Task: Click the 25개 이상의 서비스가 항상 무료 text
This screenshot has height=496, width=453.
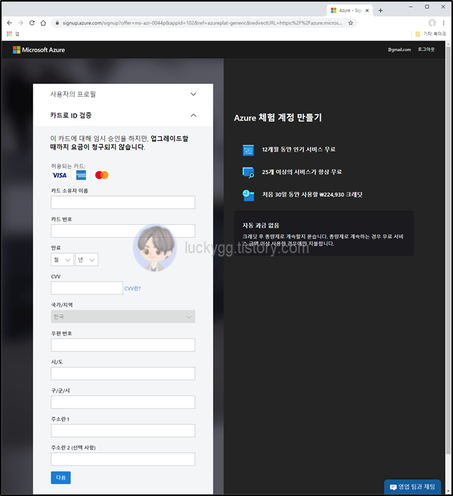Action: tap(302, 172)
